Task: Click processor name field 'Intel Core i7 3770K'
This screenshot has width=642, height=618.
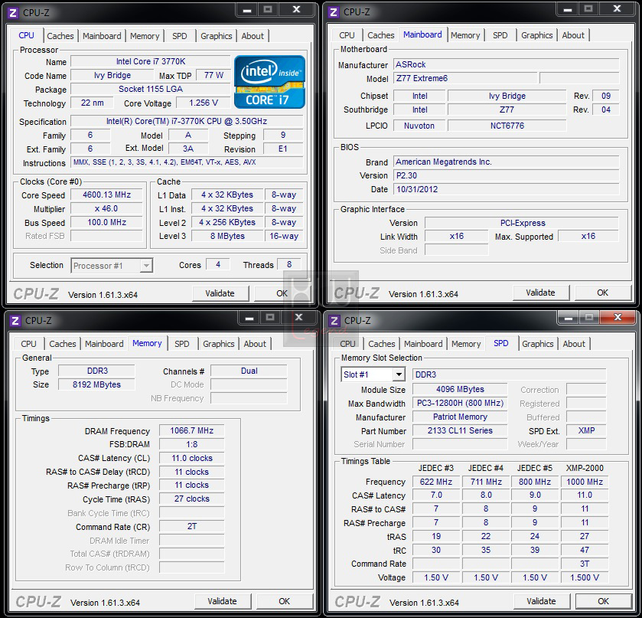Action: 150,61
